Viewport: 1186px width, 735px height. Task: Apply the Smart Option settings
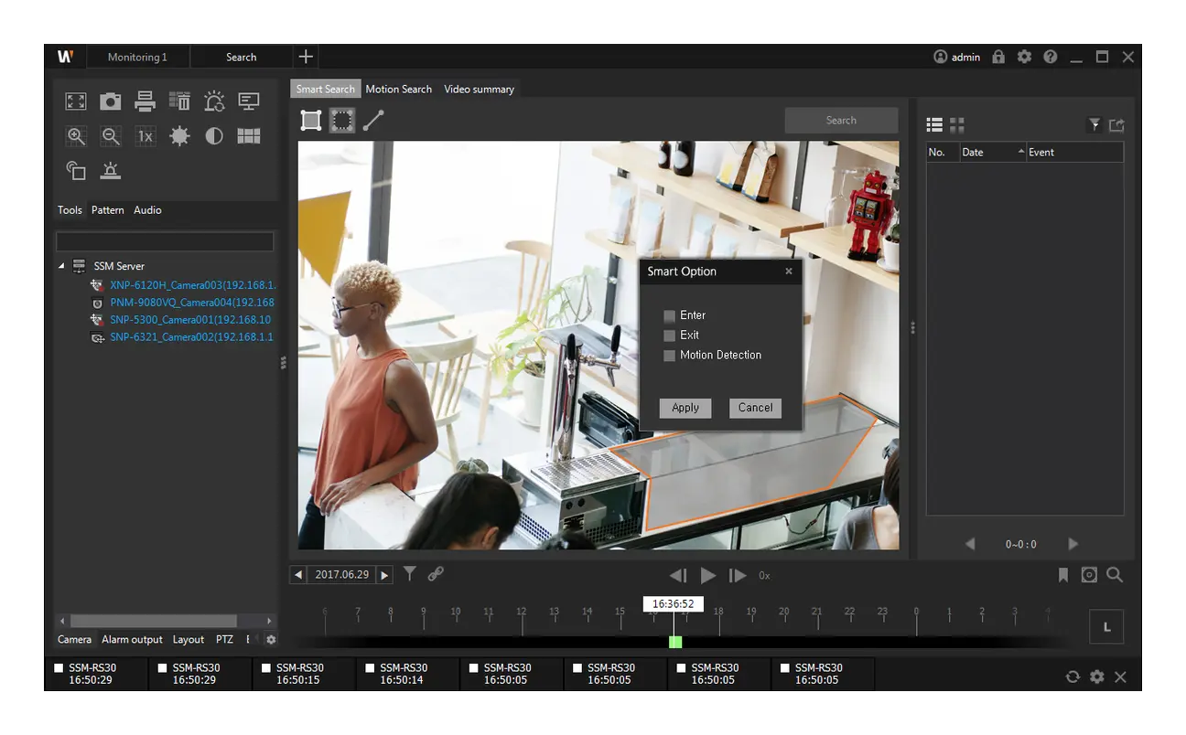point(685,408)
